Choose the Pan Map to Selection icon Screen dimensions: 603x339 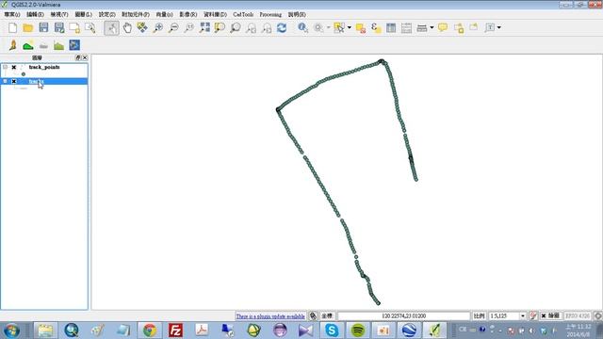point(142,27)
